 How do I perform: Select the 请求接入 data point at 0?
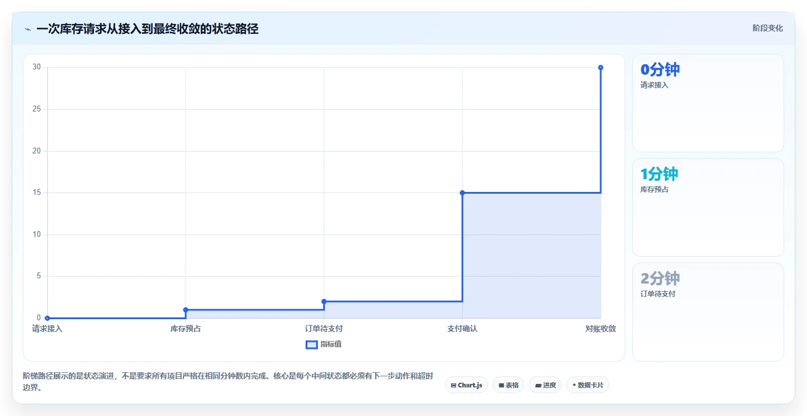tap(47, 318)
